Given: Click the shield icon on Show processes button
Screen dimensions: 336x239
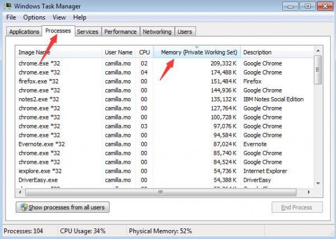Looking at the screenshot, I should coord(24,207).
